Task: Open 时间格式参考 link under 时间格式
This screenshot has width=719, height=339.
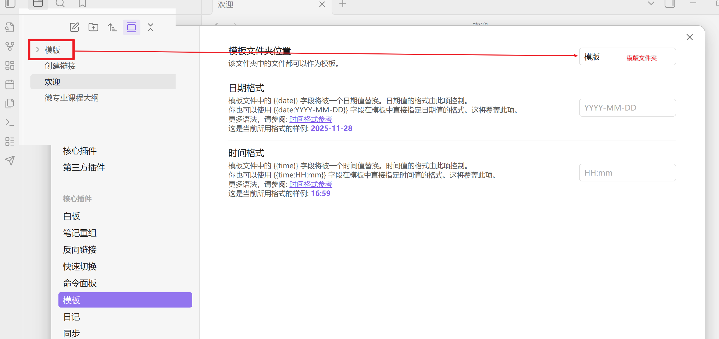Action: tap(310, 184)
